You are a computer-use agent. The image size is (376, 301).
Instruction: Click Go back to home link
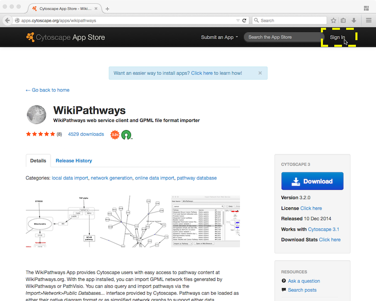47,90
